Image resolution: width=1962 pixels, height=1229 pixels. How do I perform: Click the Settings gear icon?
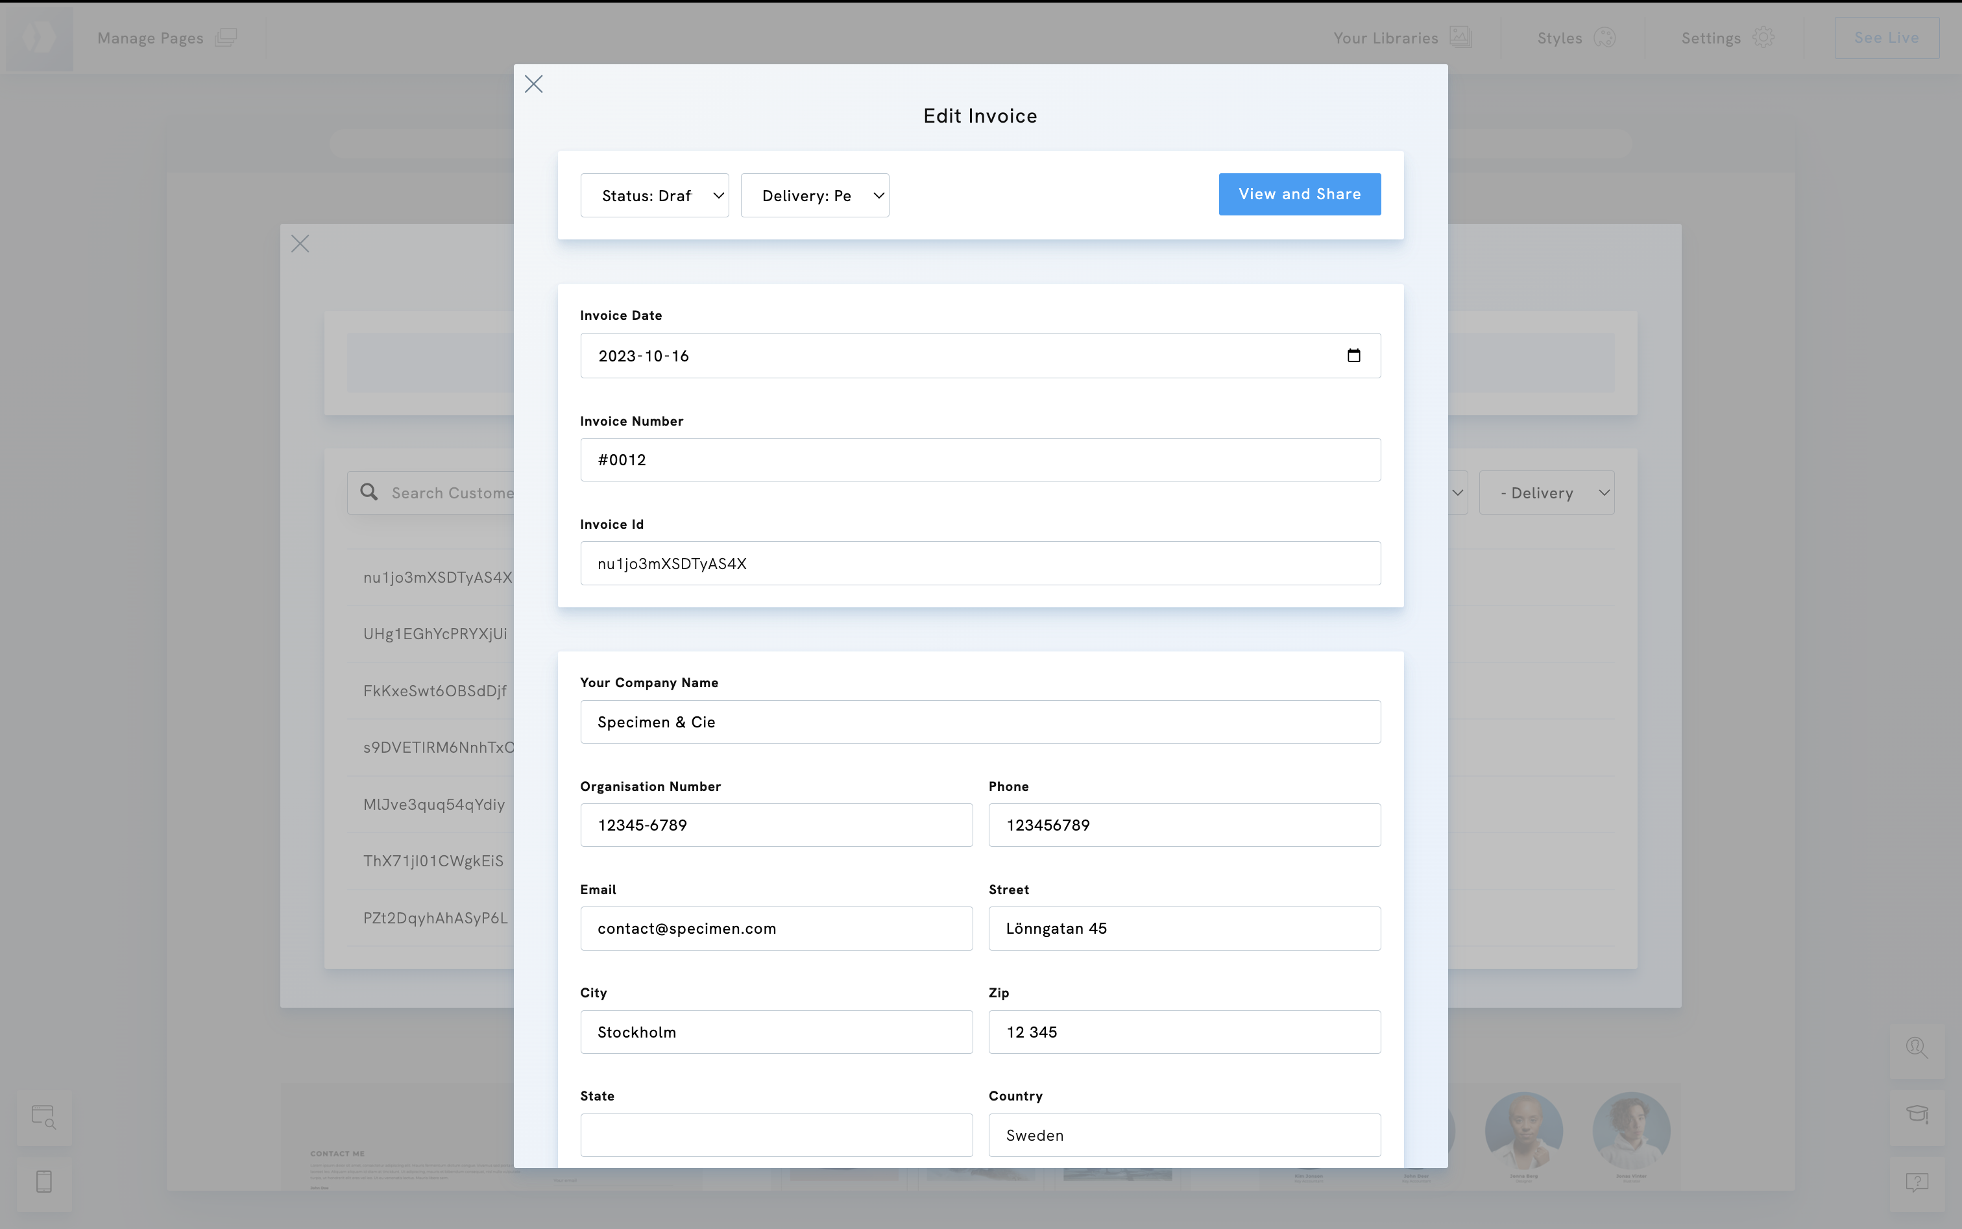[x=1763, y=38]
